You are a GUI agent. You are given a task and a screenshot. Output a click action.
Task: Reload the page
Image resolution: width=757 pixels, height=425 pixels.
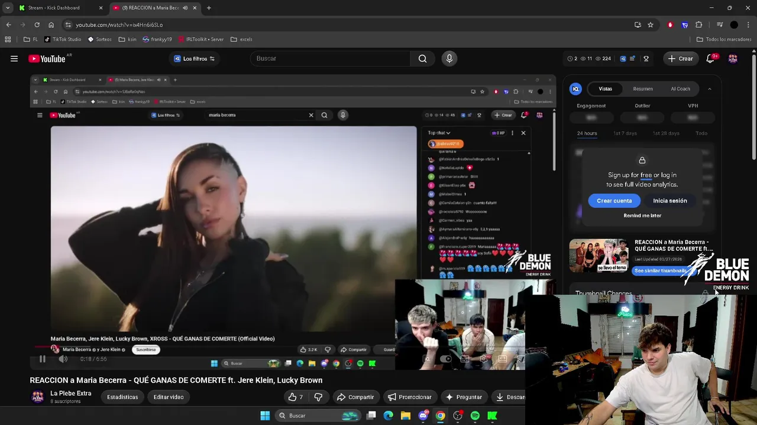(37, 25)
